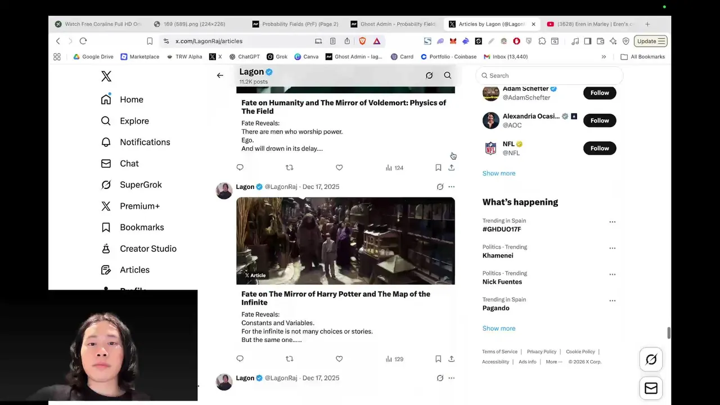Open the Explore search icon
This screenshot has height=405, width=720.
pyautogui.click(x=106, y=121)
